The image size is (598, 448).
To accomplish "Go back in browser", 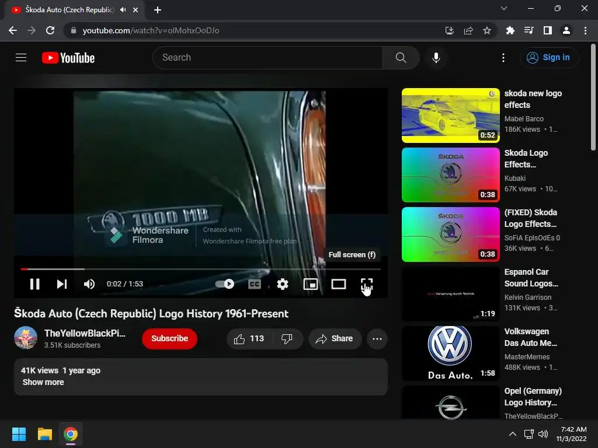I will pos(13,30).
